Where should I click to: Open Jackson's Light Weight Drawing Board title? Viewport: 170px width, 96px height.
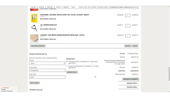(62, 35)
